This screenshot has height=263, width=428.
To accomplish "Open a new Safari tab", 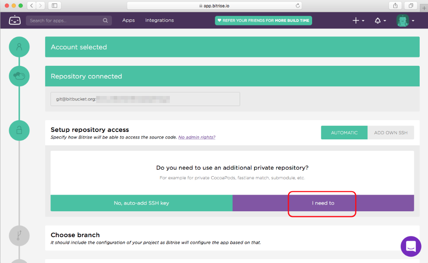I will pos(424,8).
